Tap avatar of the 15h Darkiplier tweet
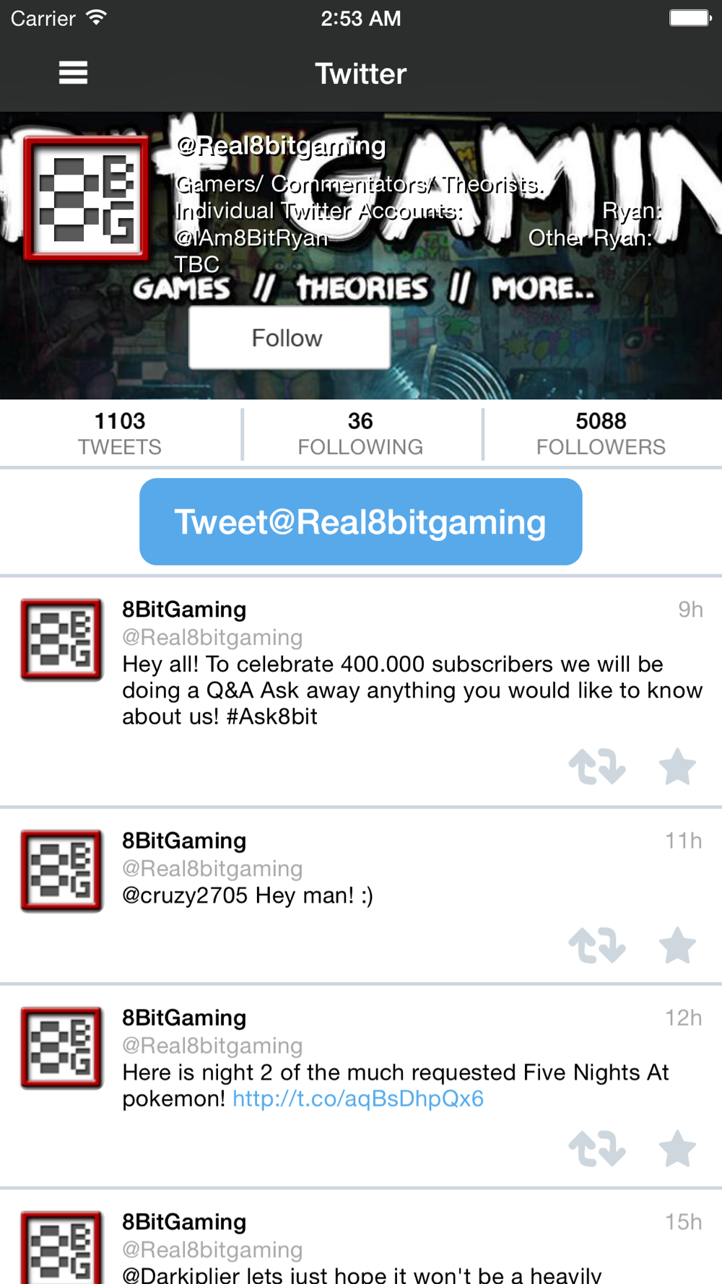Screen dimensions: 722x1284 point(61,1247)
